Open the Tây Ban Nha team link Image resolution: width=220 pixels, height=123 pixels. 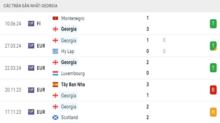(x=73, y=84)
